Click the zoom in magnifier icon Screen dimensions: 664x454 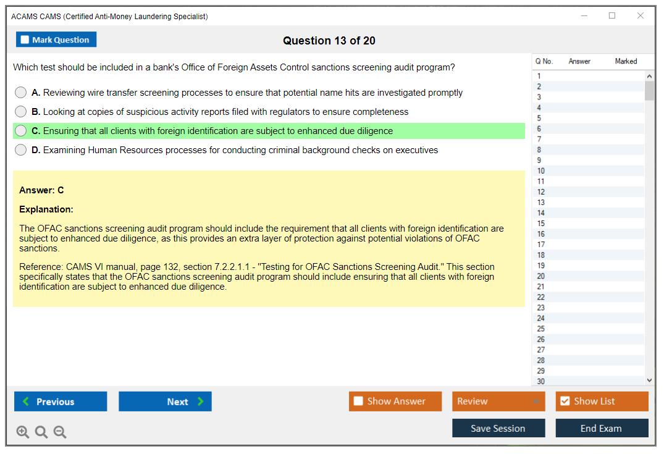click(x=23, y=432)
